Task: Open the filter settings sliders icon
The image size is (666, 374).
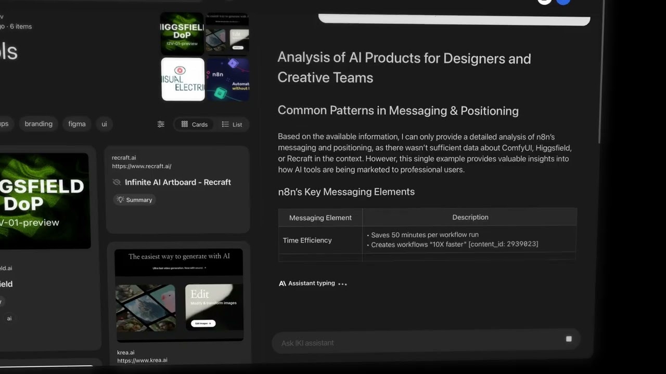Action: (161, 124)
